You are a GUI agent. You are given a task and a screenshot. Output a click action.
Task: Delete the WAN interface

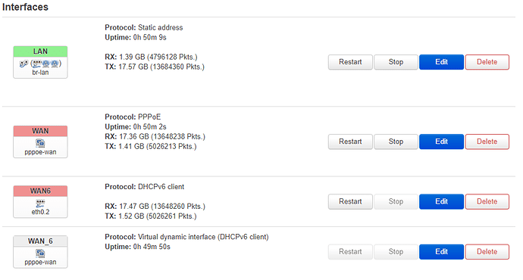coord(487,142)
